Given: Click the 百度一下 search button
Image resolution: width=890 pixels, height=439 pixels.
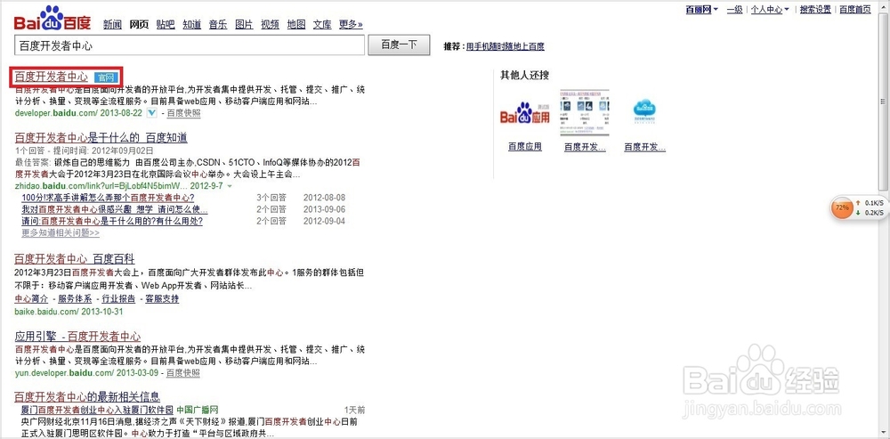Looking at the screenshot, I should pos(399,45).
